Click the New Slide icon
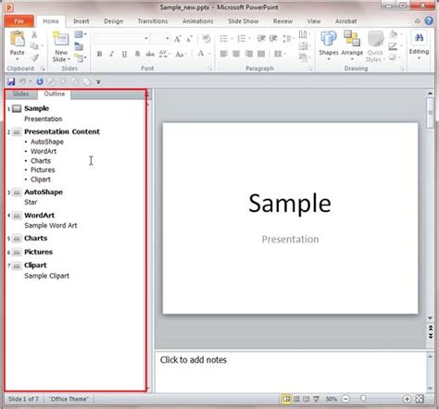Image resolution: width=439 pixels, height=409 pixels. coord(60,39)
